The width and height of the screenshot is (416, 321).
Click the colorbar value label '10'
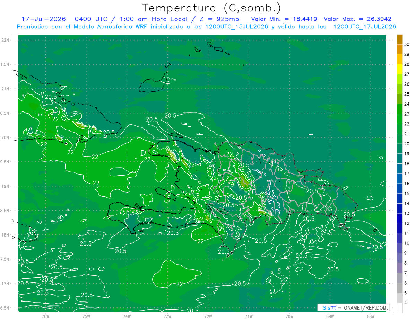pos(407,243)
